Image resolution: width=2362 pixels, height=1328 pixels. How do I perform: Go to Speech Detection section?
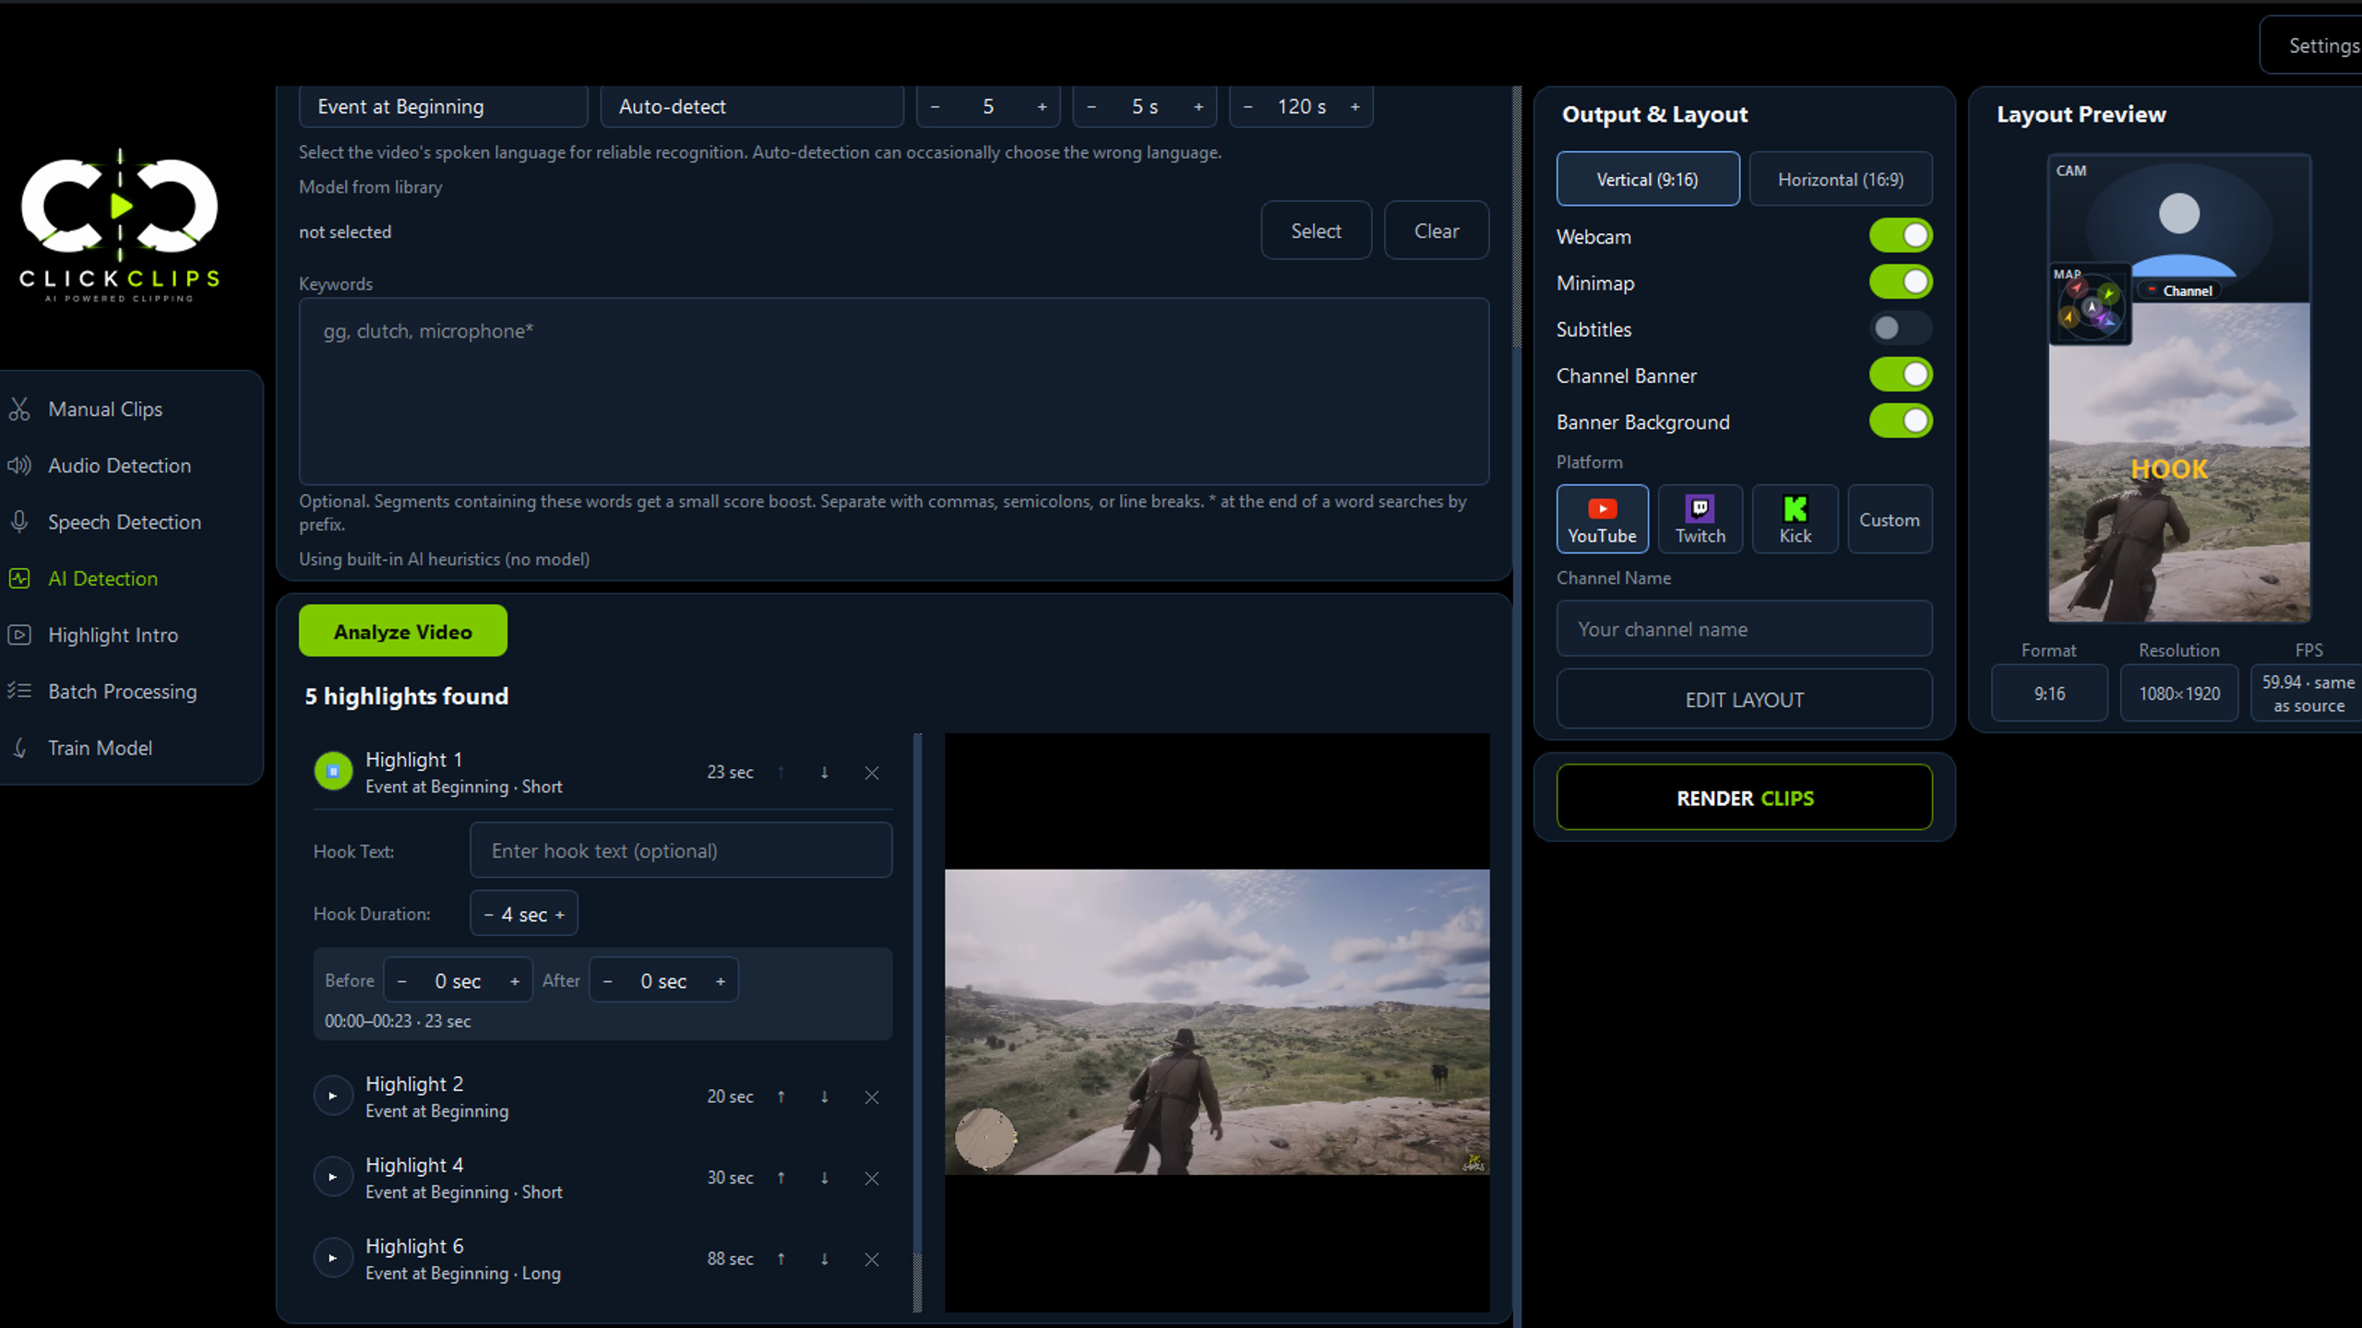125,522
